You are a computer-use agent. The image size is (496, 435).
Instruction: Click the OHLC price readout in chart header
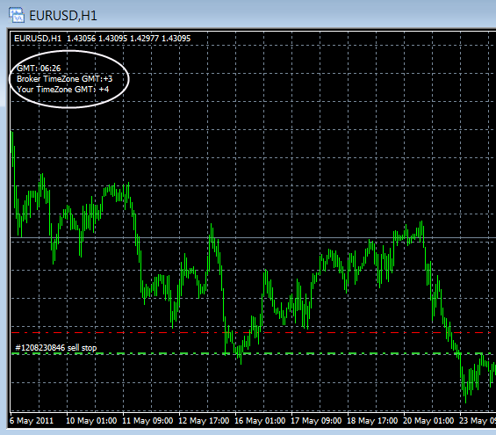[129, 39]
